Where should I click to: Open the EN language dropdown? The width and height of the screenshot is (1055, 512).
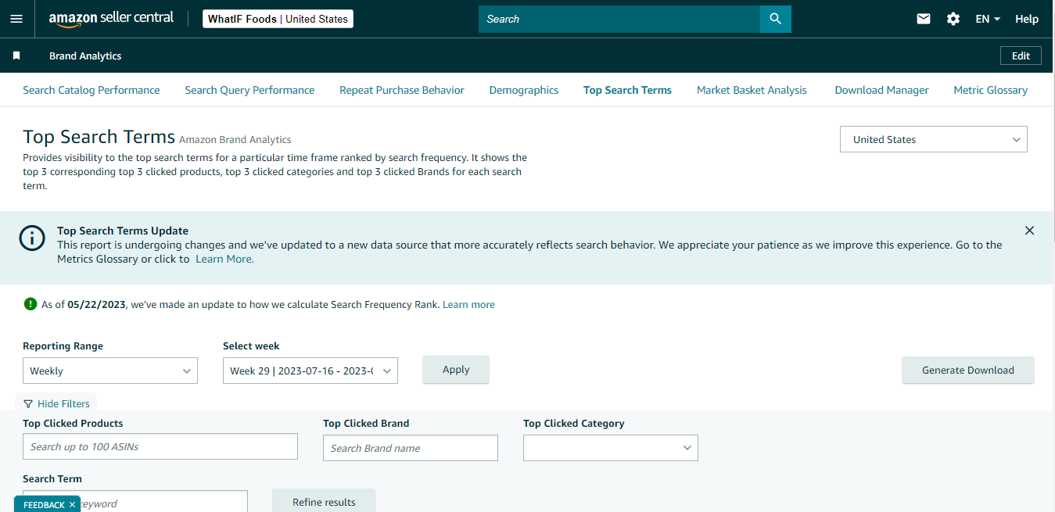987,18
